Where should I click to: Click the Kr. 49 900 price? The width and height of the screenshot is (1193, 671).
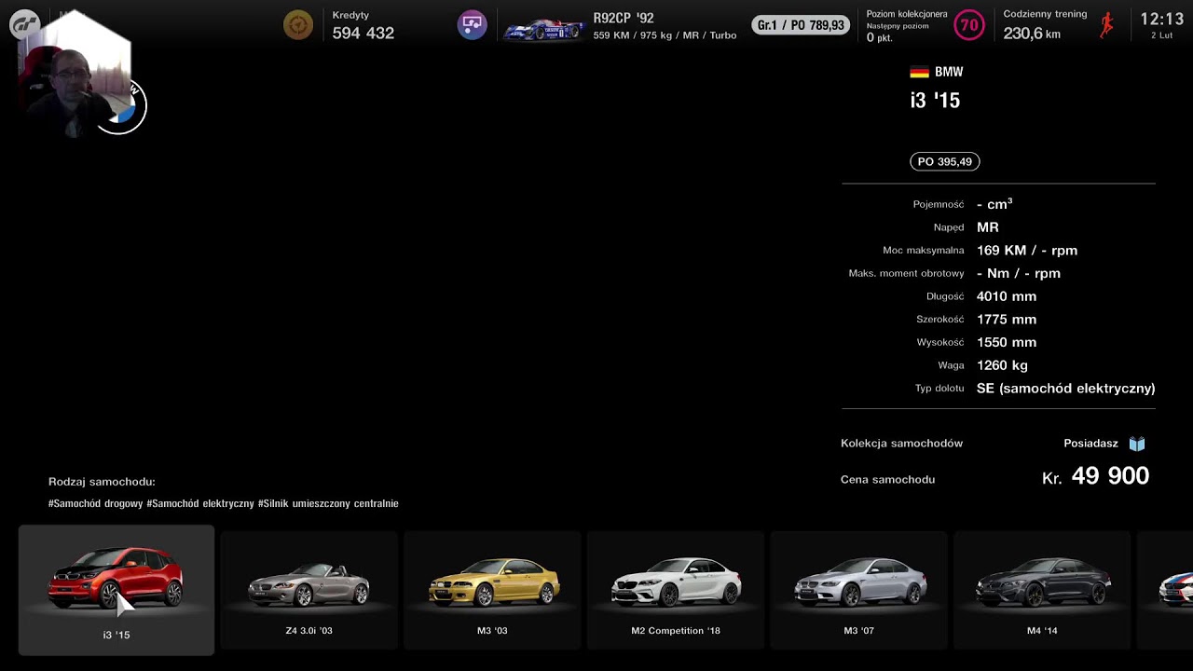coord(1095,476)
